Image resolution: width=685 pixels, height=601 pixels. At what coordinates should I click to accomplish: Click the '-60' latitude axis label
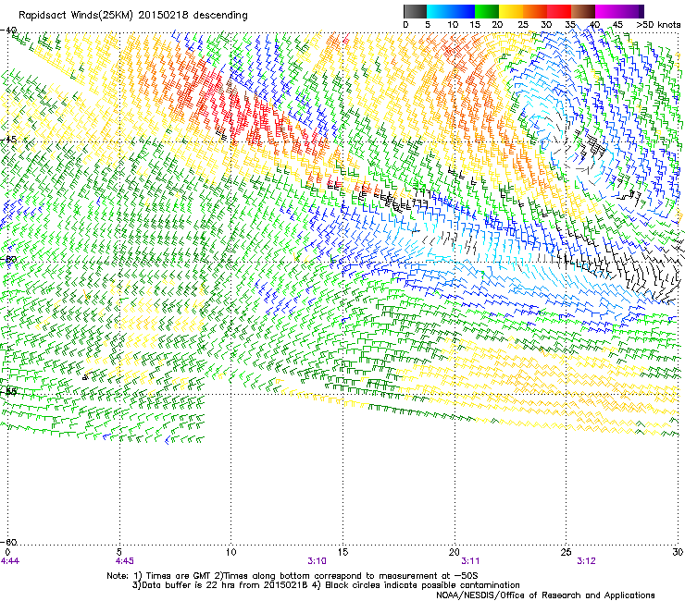click(x=8, y=542)
